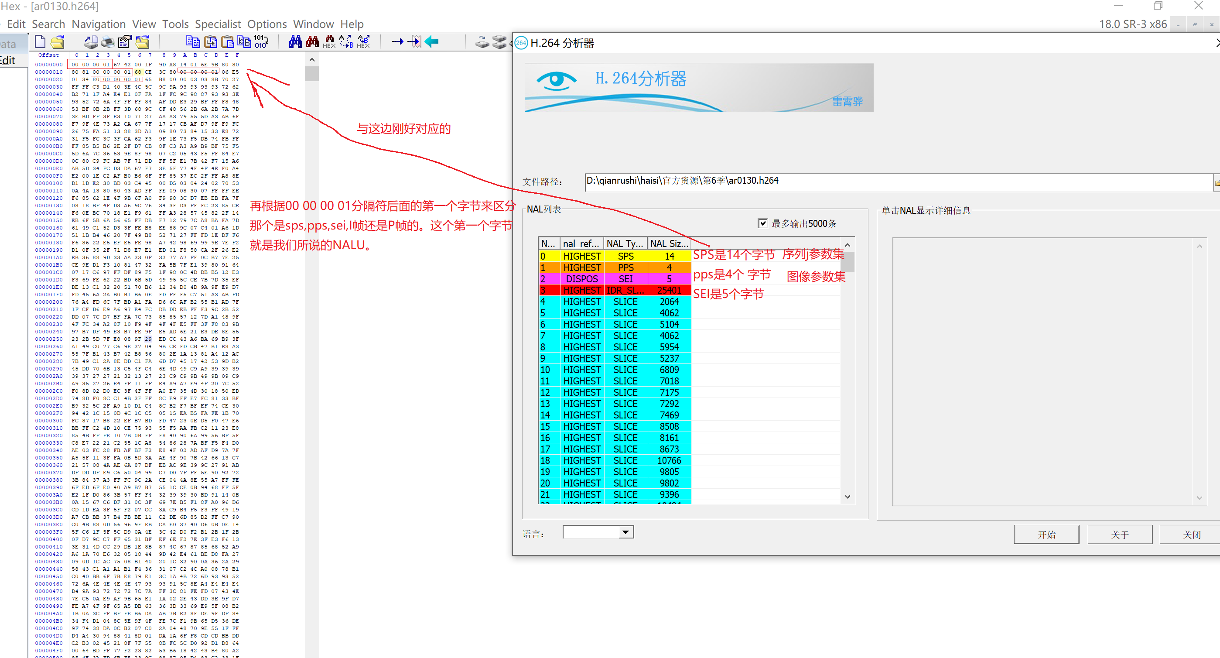The width and height of the screenshot is (1220, 658).
Task: Click the Go To Offset arrow icon
Action: click(397, 42)
